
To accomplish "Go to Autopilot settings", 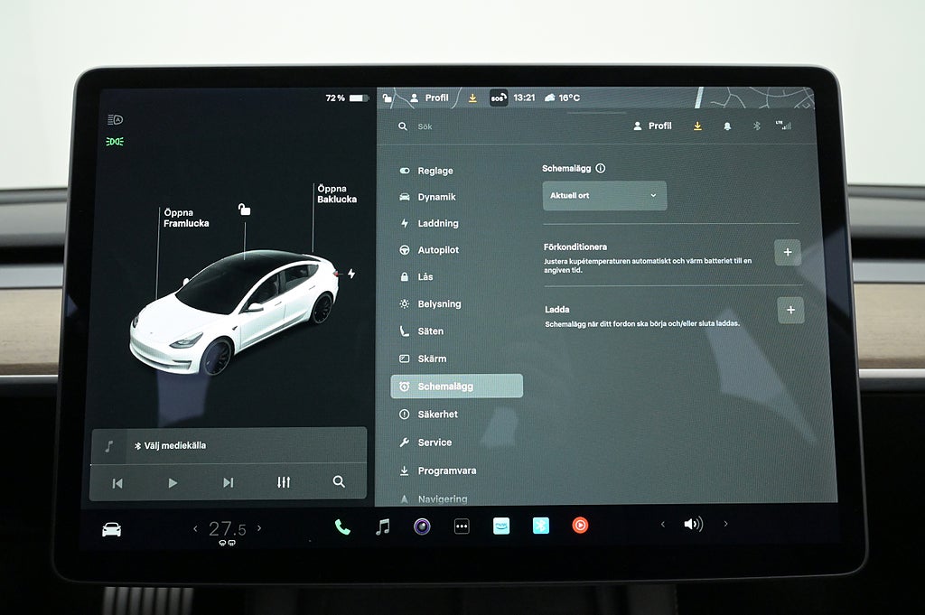I will pos(437,250).
